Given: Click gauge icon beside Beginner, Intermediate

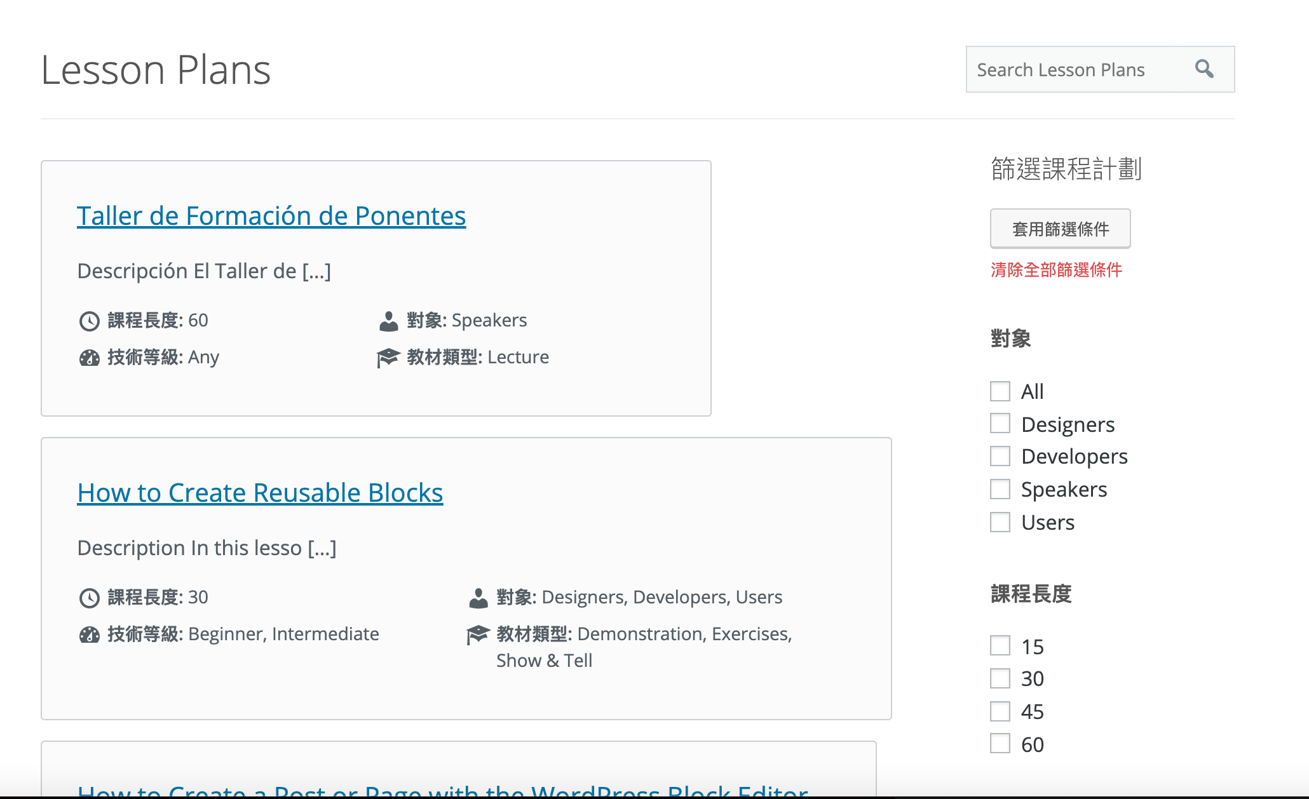Looking at the screenshot, I should tap(89, 634).
